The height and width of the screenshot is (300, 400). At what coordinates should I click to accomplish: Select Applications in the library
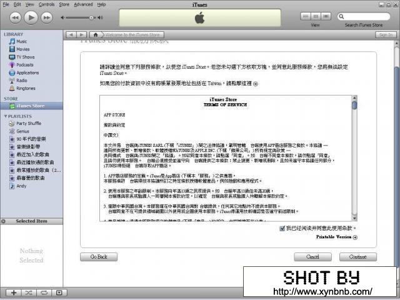27,72
